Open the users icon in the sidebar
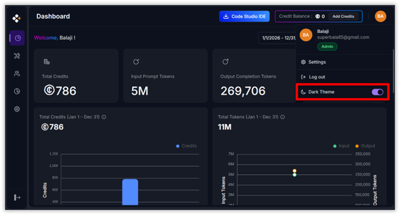This screenshot has width=400, height=215. pyautogui.click(x=17, y=73)
